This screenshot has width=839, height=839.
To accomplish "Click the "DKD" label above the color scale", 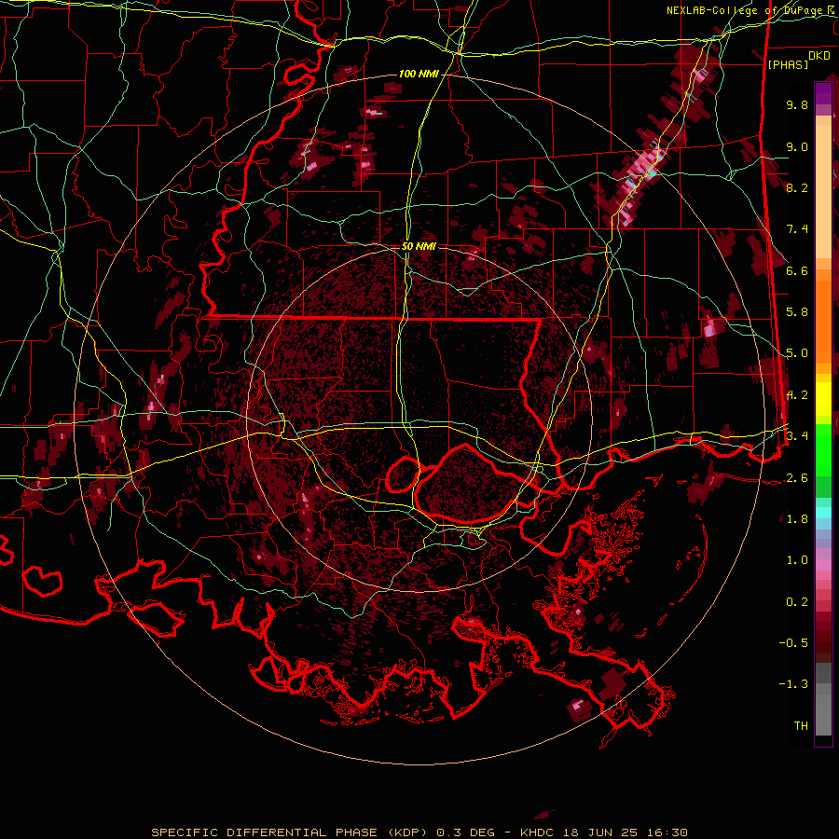I will coord(819,56).
